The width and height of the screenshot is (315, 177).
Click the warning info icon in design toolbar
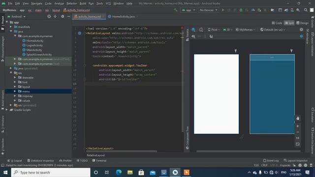coord(301,29)
